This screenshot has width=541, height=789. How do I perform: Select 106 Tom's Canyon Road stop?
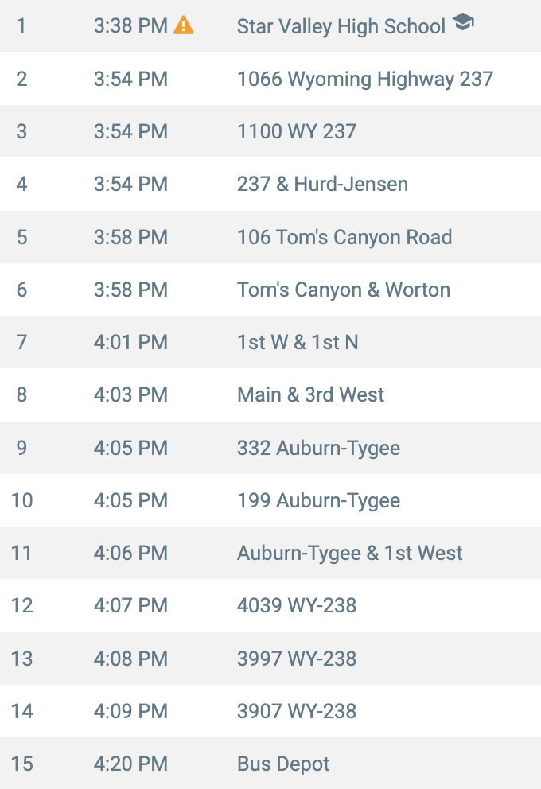270,237
